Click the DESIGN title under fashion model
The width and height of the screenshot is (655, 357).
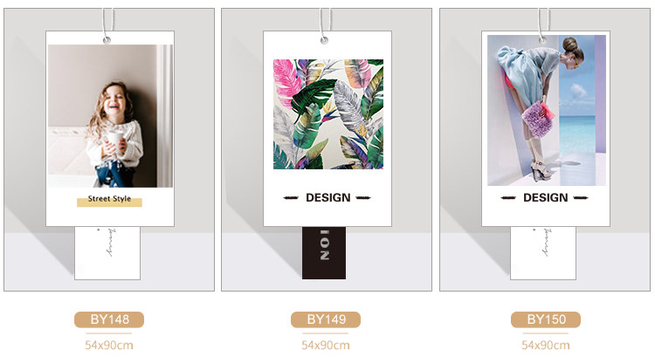(546, 197)
